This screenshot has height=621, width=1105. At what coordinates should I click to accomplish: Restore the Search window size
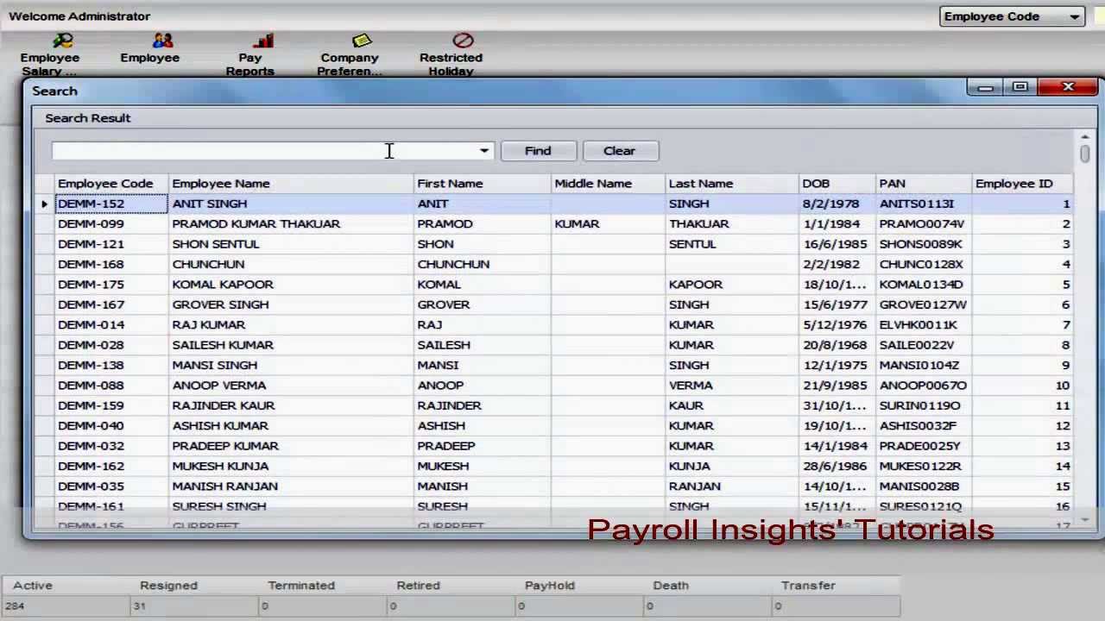coord(1020,87)
